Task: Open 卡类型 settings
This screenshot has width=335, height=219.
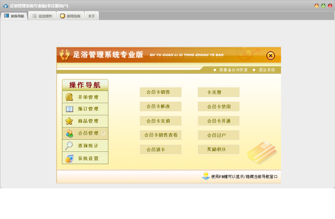Action: point(218,92)
